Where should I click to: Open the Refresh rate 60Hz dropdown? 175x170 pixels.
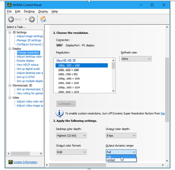click(136, 59)
